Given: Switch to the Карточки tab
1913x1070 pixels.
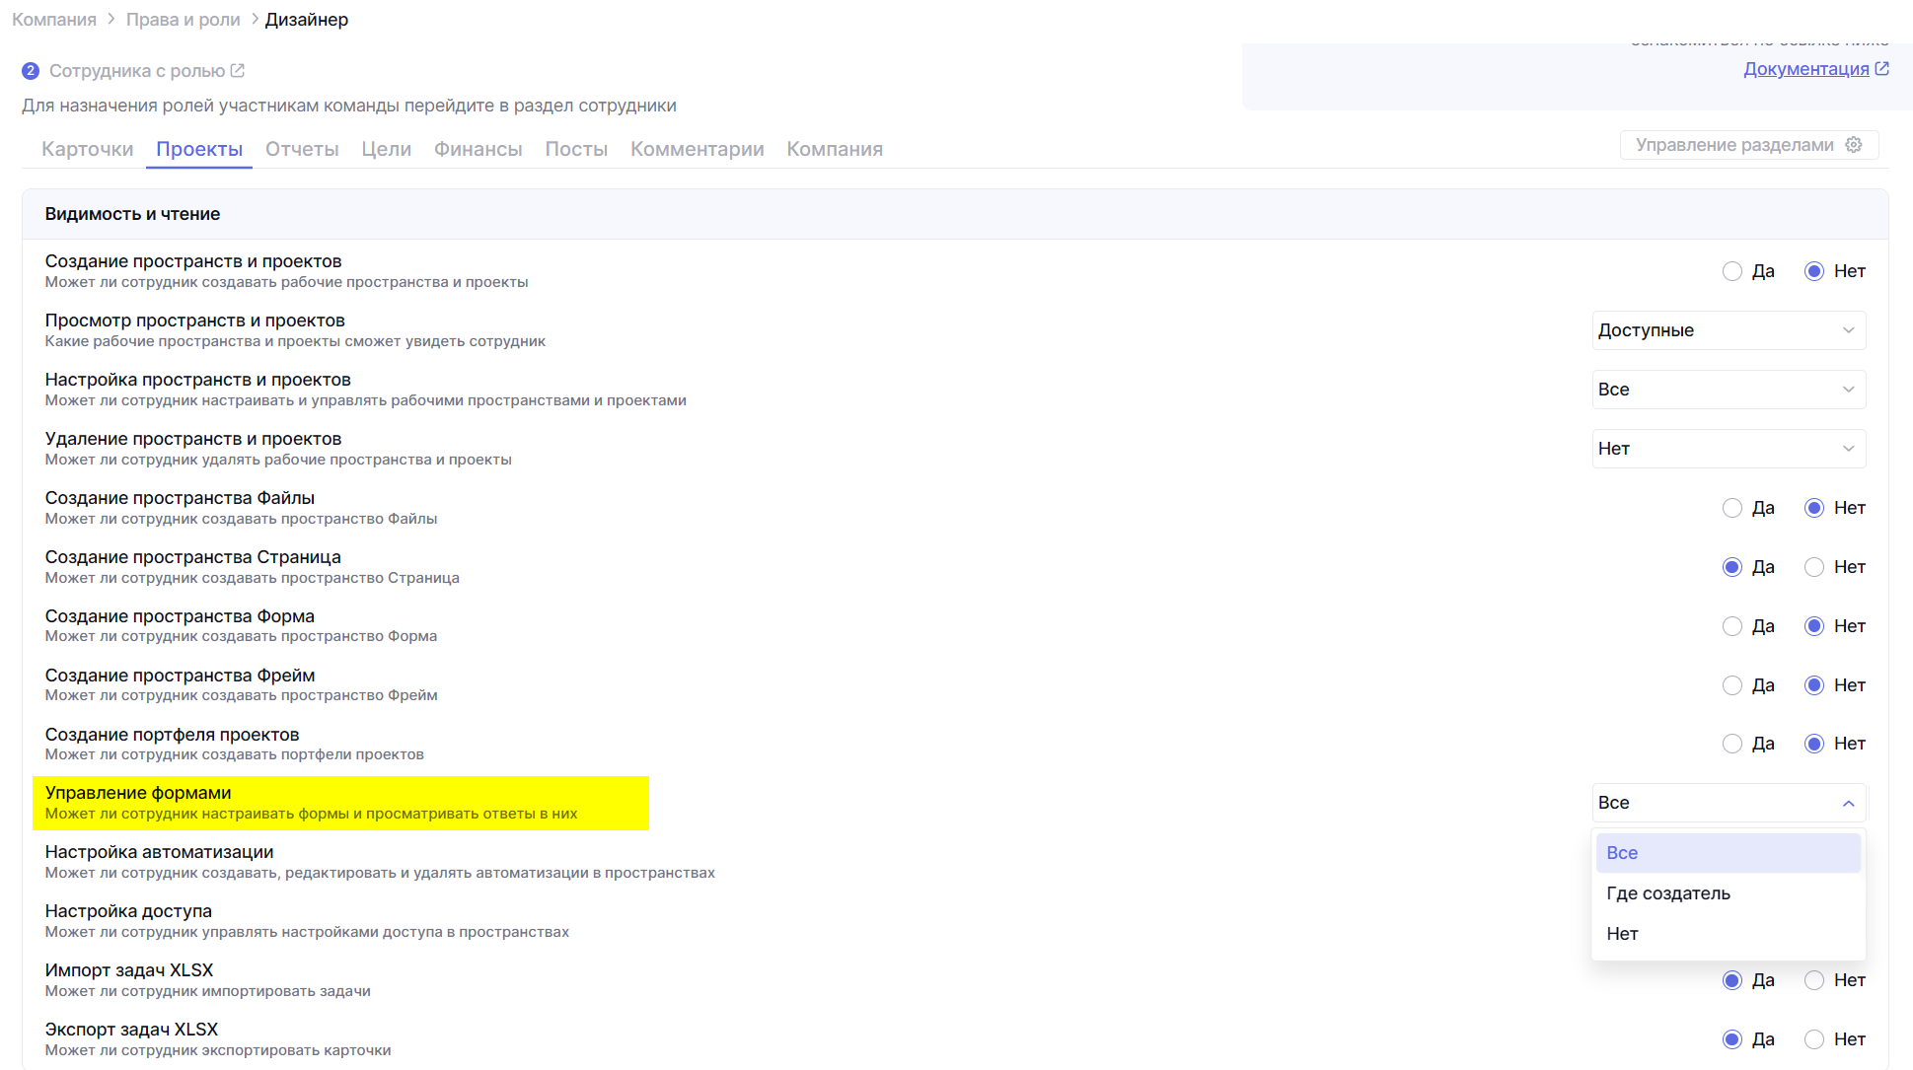Looking at the screenshot, I should pos(87,149).
